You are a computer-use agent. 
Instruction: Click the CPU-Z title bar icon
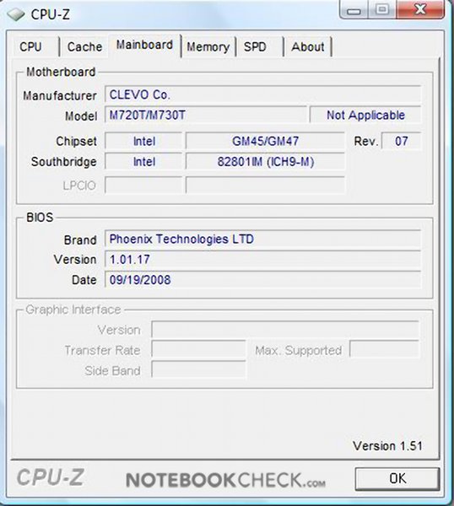tap(15, 14)
